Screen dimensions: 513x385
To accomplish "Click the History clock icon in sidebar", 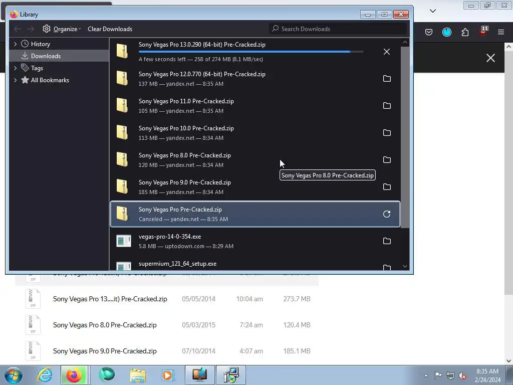I will pyautogui.click(x=25, y=44).
